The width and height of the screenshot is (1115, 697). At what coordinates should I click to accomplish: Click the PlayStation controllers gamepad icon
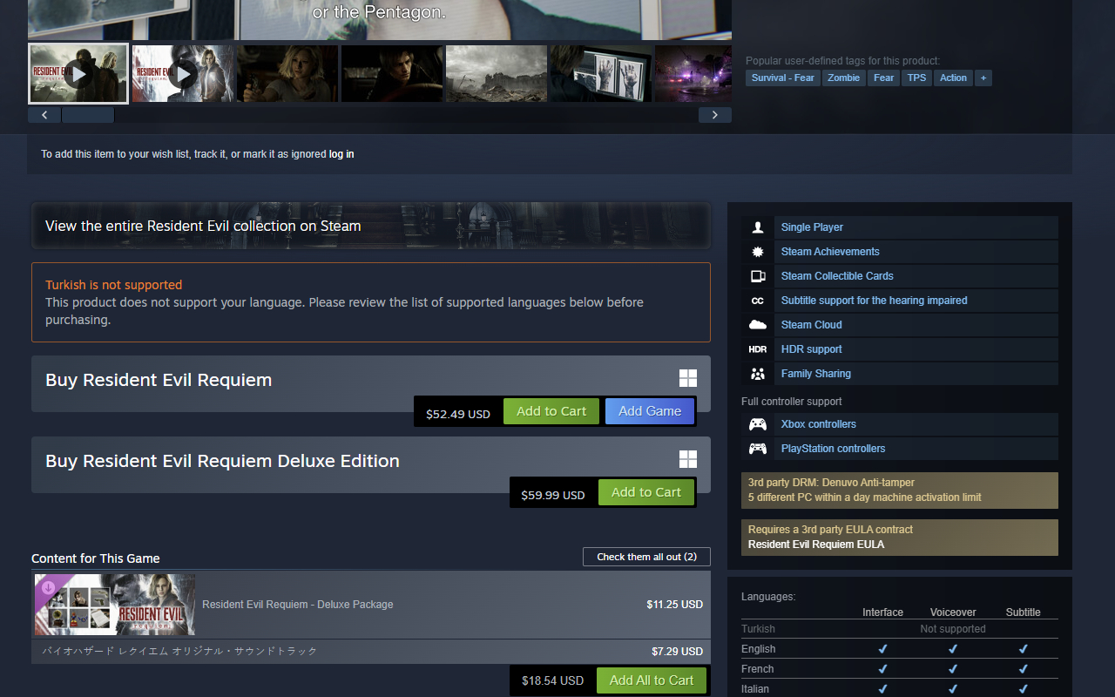pyautogui.click(x=758, y=449)
